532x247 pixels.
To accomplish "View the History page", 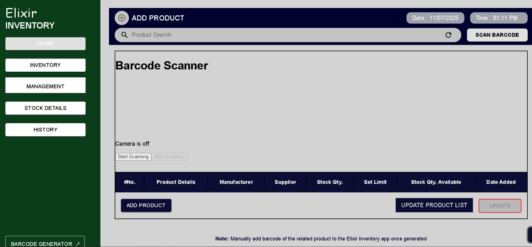I will click(45, 129).
